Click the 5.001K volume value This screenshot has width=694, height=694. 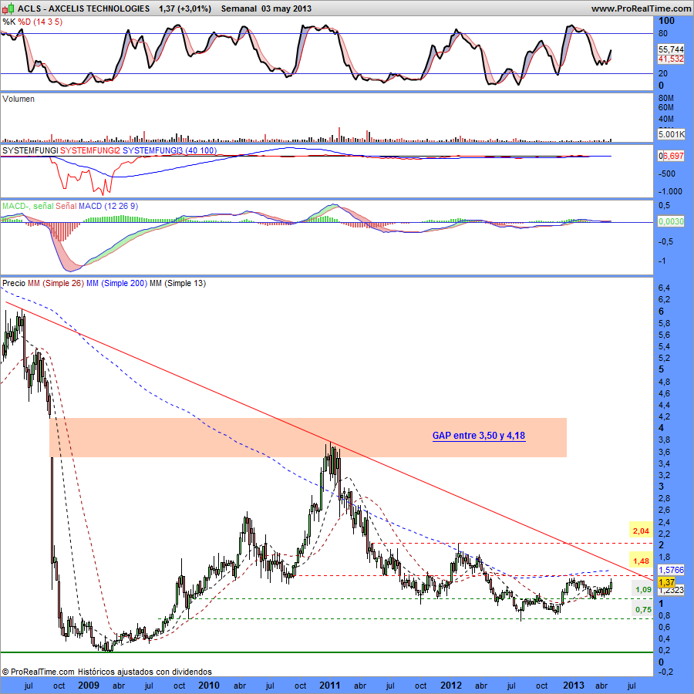tap(671, 133)
